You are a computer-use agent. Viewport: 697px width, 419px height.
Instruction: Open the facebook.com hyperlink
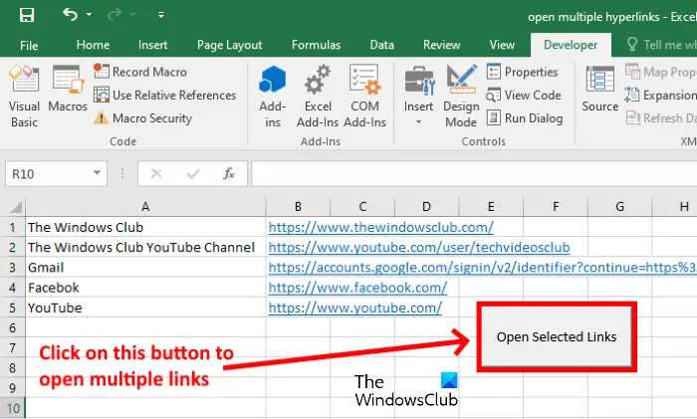click(357, 288)
